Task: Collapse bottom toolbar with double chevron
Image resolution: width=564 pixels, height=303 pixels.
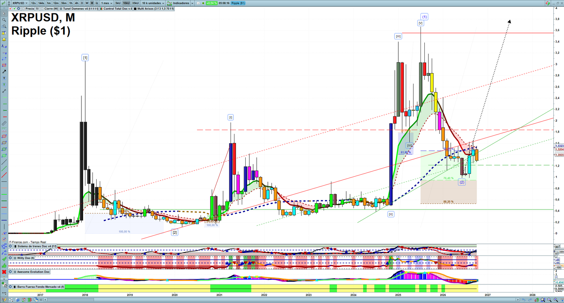Action: [x=41, y=300]
